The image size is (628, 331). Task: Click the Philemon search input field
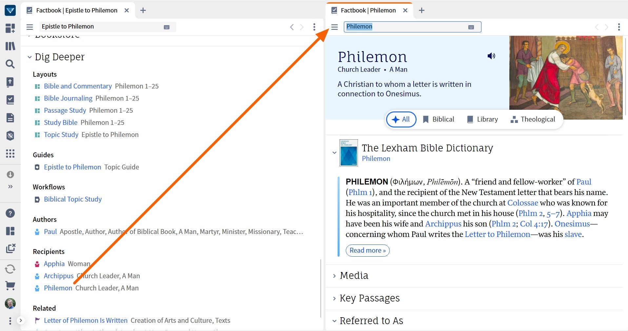[412, 27]
